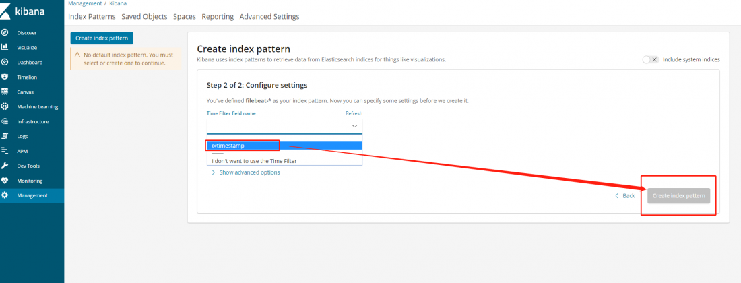The width and height of the screenshot is (741, 283).
Task: Open the Dashboard label in sidebar
Action: click(30, 63)
